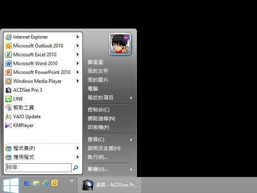Image resolution: width=257 pixels, height=193 pixels.
Task: Launch 剪取工具 text entry
Action: tap(24, 108)
